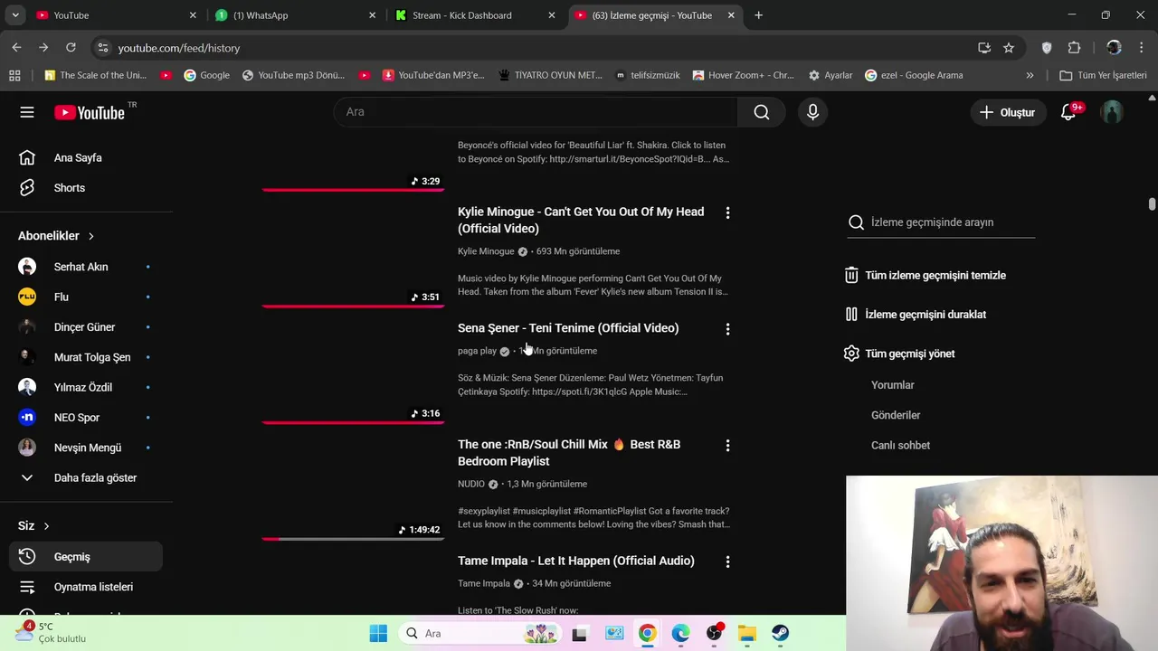The height and width of the screenshot is (651, 1158).
Task: Click the Oluştur create button
Action: click(1007, 112)
